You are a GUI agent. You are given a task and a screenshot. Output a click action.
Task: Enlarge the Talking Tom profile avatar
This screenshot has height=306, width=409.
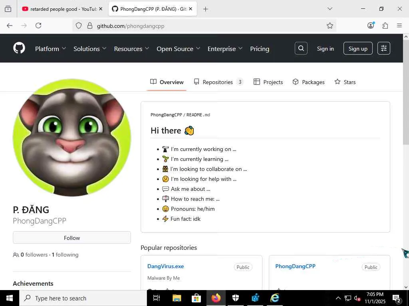[72, 137]
